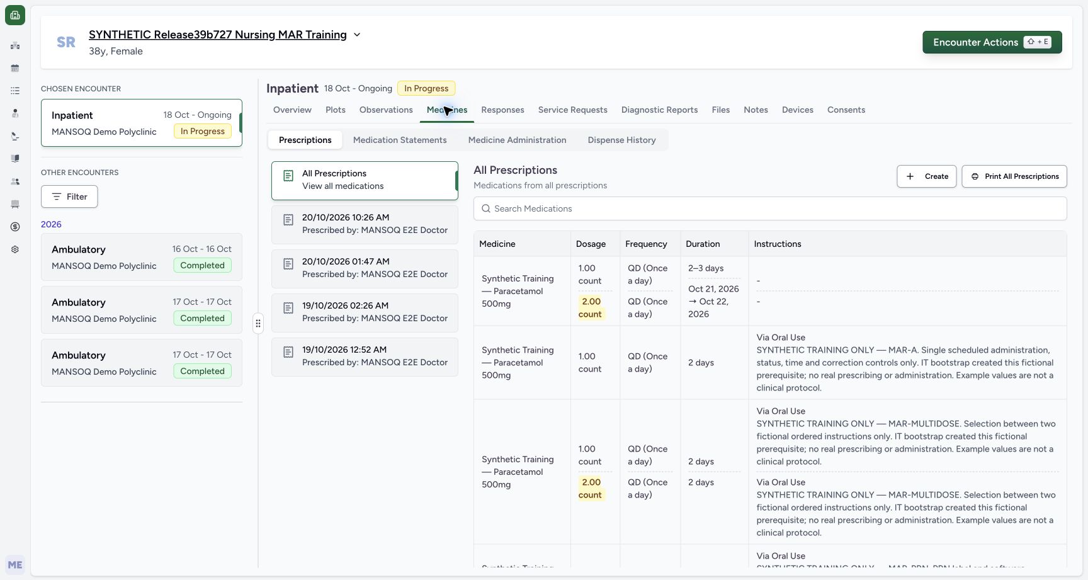
Task: Select the All Prescriptions list item
Action: click(x=365, y=180)
